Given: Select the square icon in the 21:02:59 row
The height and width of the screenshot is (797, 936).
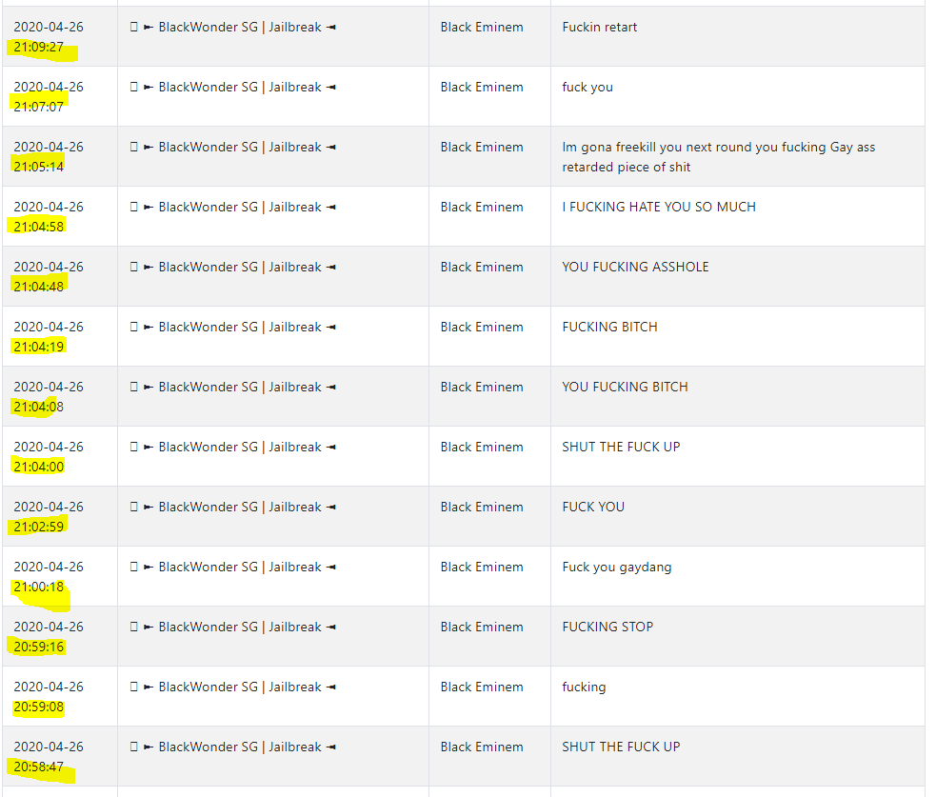Looking at the screenshot, I should 133,507.
